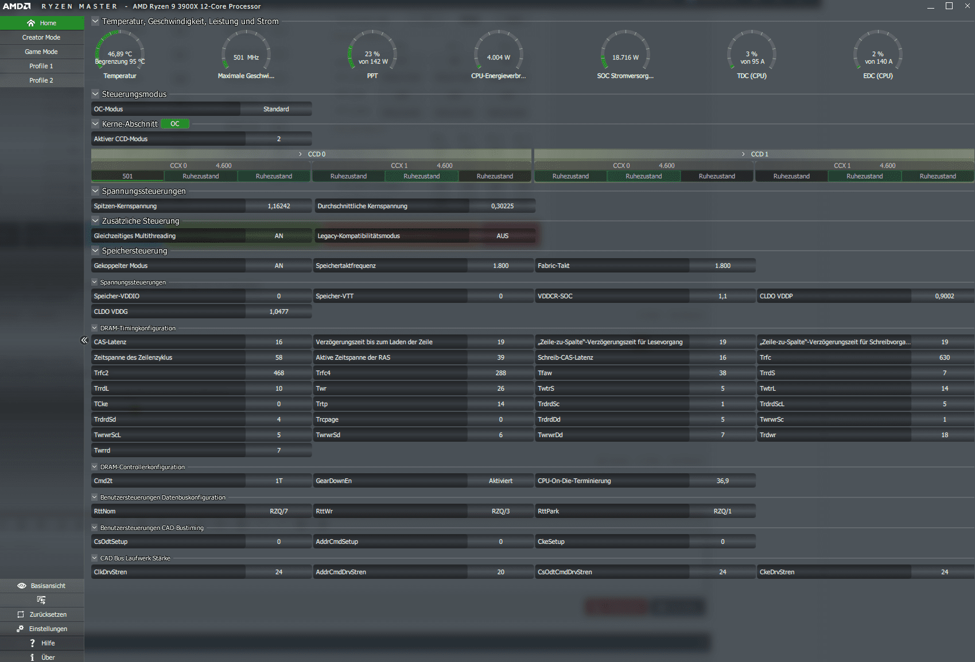Click RttPark value RZQ/1
Viewport: 975px width, 662px height.
tap(722, 511)
